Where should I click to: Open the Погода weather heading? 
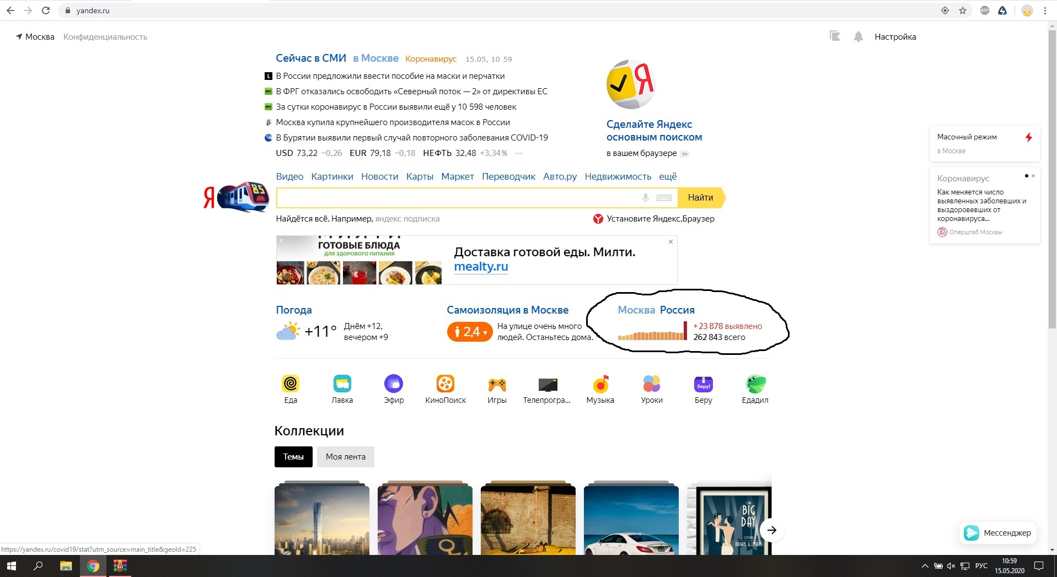pyautogui.click(x=294, y=310)
